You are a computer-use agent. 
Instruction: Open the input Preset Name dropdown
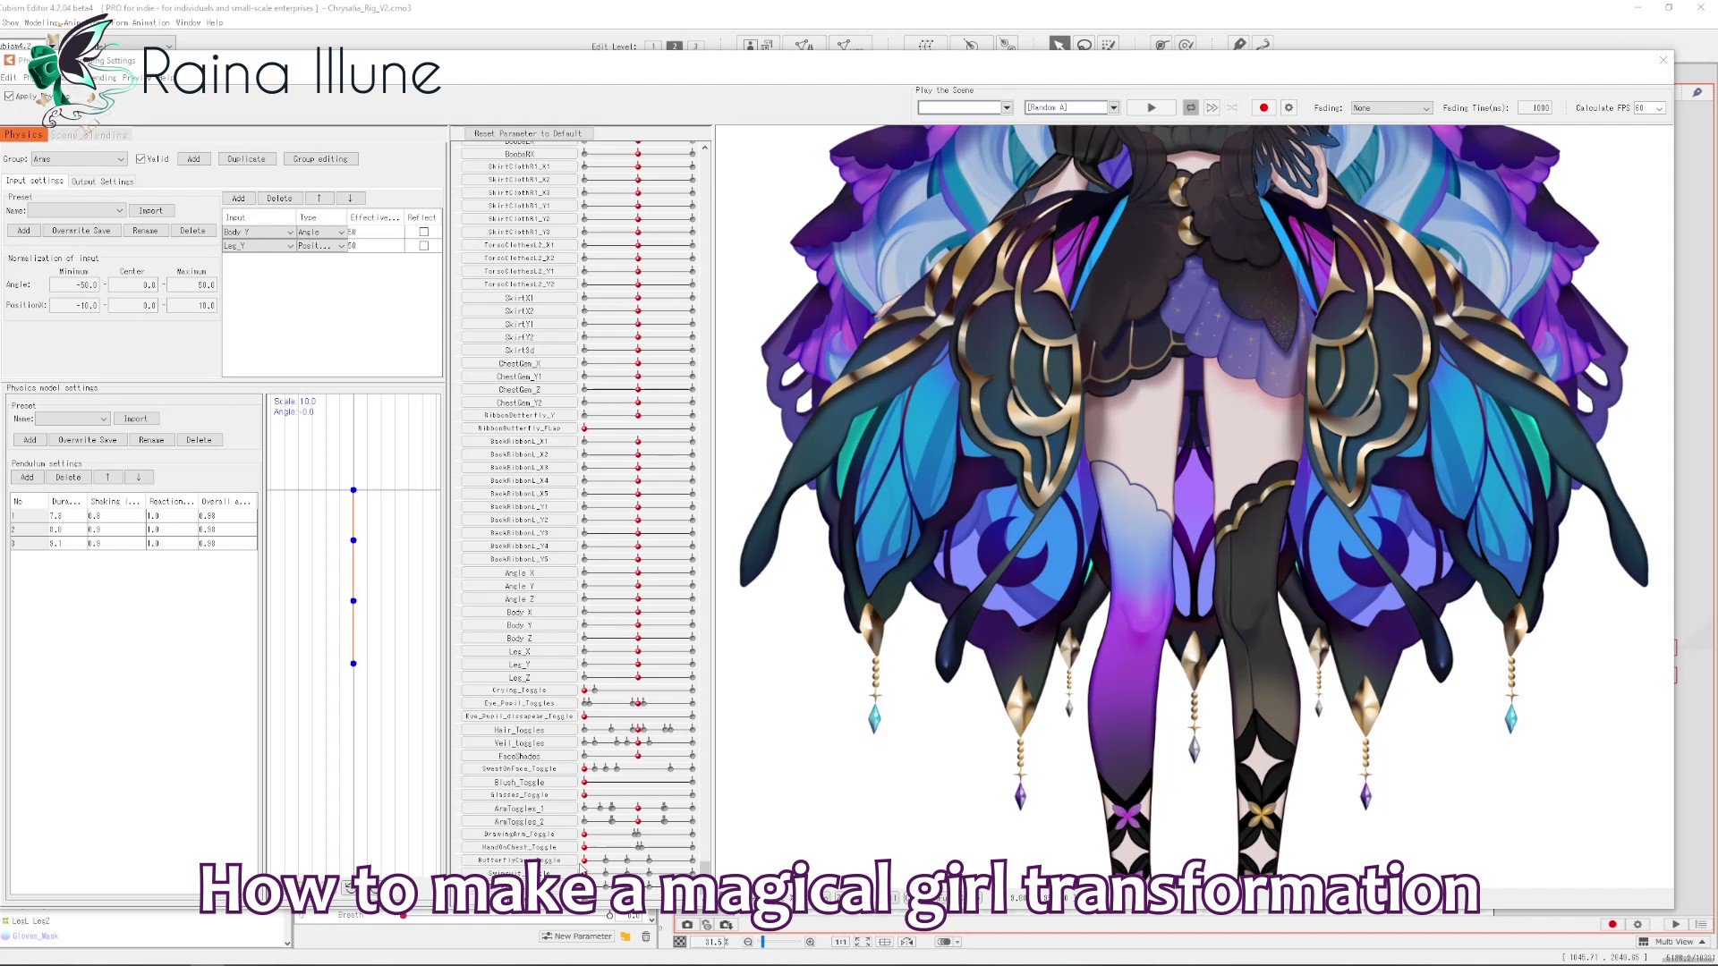click(76, 211)
